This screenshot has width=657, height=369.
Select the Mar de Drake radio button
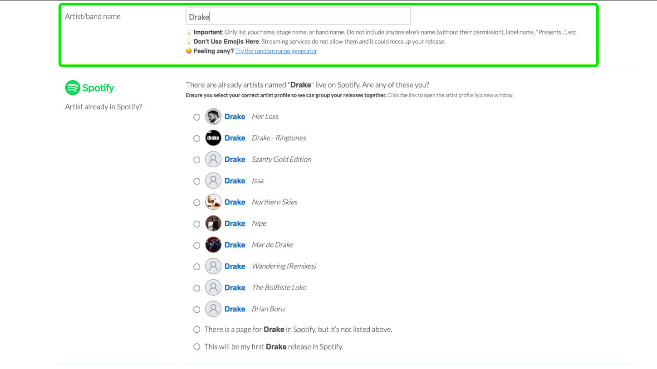click(x=196, y=245)
